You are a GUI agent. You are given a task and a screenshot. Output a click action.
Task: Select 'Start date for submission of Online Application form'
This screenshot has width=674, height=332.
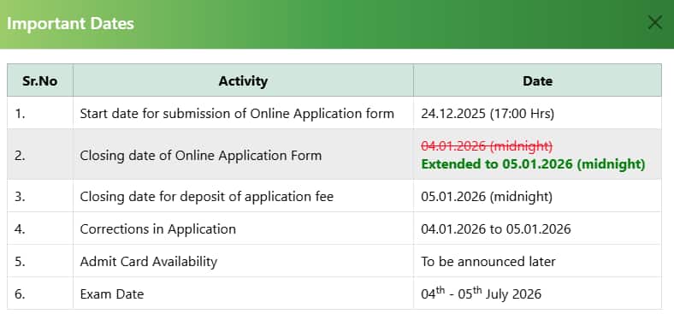pyautogui.click(x=237, y=114)
